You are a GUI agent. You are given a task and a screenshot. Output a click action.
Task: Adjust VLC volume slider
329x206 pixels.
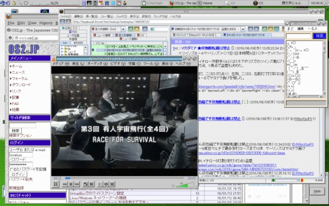185,185
